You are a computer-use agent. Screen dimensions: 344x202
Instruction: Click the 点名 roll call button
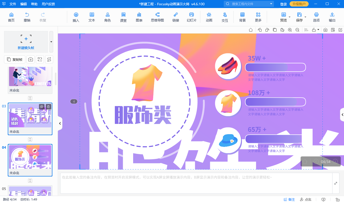point(306,199)
